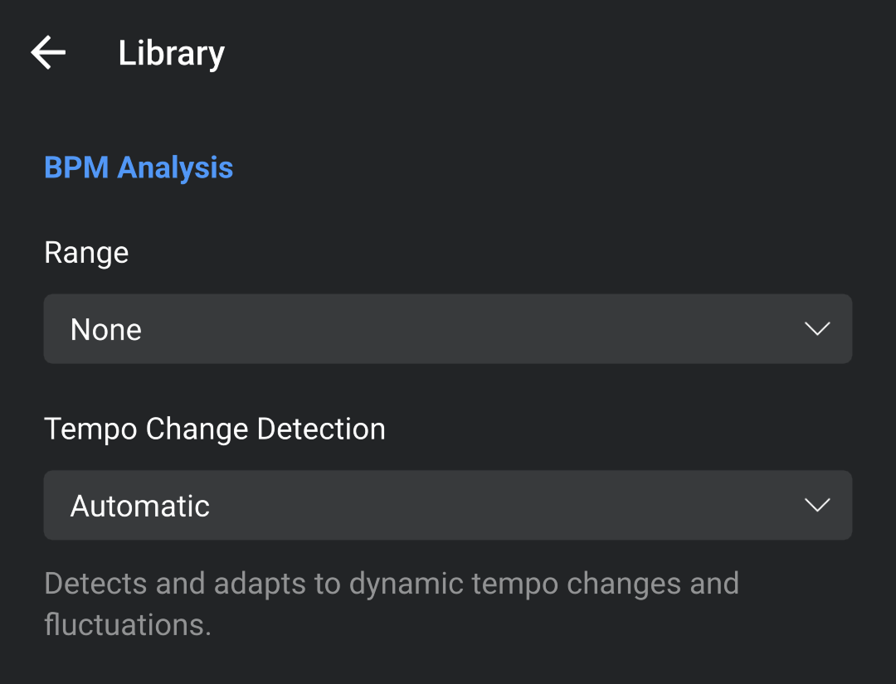The width and height of the screenshot is (896, 684).
Task: Select the BPM Analysis section header
Action: coord(139,167)
